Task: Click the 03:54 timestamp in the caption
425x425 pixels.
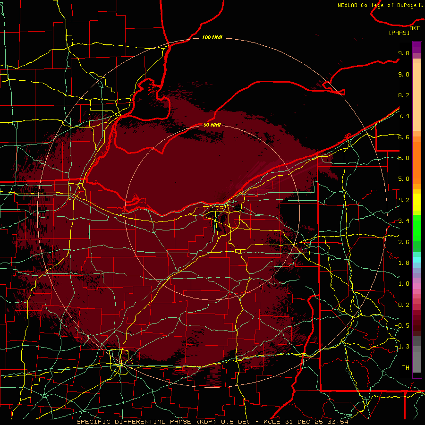Action: [x=338, y=422]
